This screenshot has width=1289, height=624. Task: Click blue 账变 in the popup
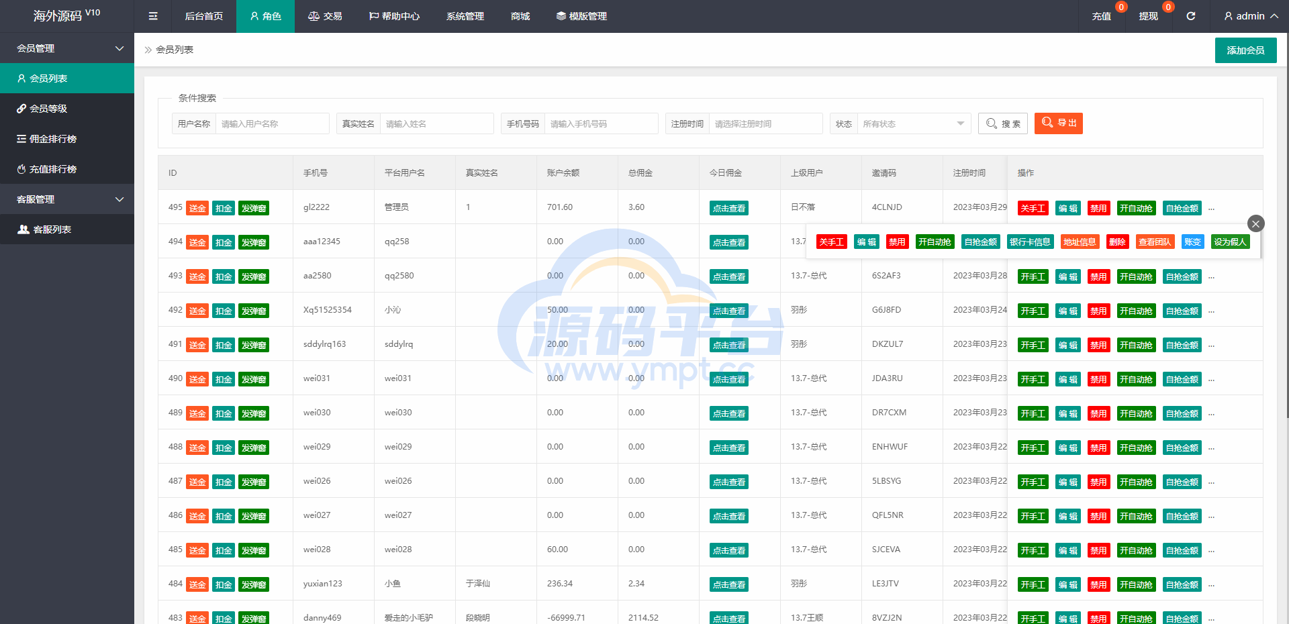pos(1192,242)
